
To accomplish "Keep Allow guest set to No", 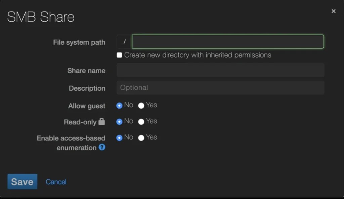I will coord(119,105).
